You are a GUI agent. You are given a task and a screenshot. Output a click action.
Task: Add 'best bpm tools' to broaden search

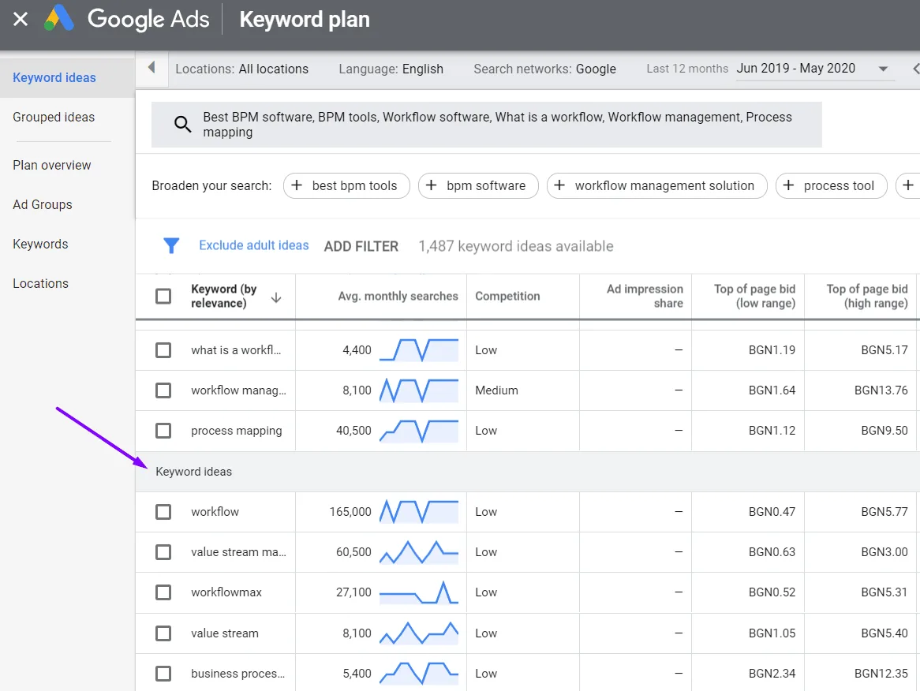point(346,185)
